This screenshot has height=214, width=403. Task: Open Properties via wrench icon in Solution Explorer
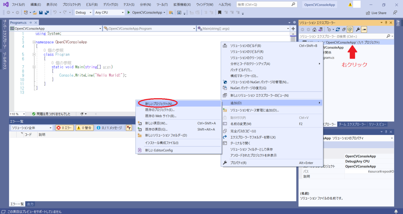point(358,29)
